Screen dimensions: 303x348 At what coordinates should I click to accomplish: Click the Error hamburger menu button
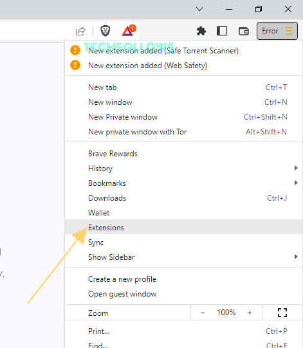pos(277,31)
